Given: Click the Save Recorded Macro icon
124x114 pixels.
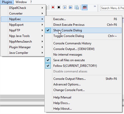Looking at the screenshot, I should (x=77, y=7).
